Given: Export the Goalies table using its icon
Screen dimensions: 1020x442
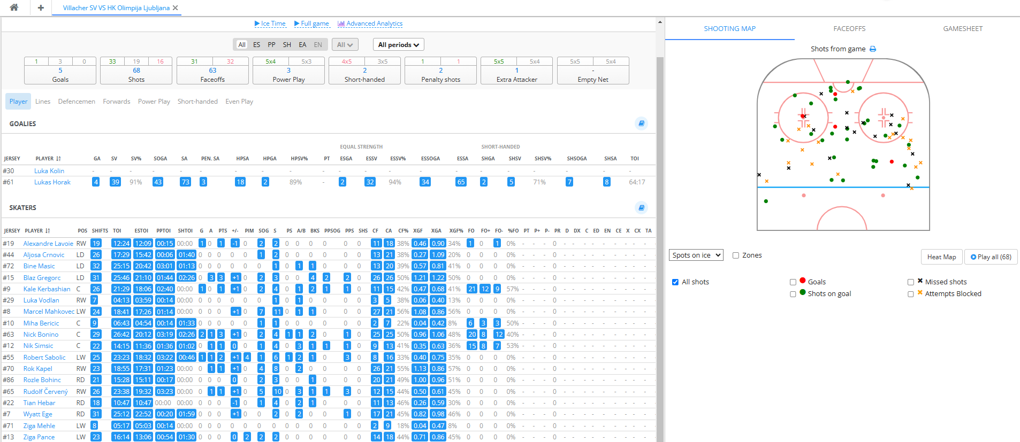Looking at the screenshot, I should coord(641,123).
